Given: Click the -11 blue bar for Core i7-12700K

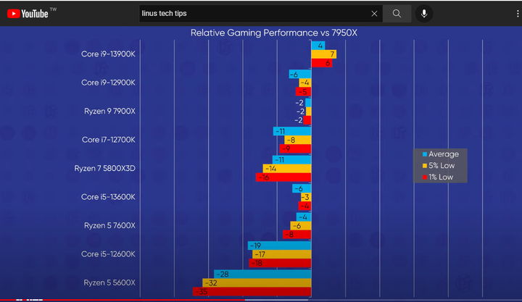Looking at the screenshot, I should (x=292, y=131).
